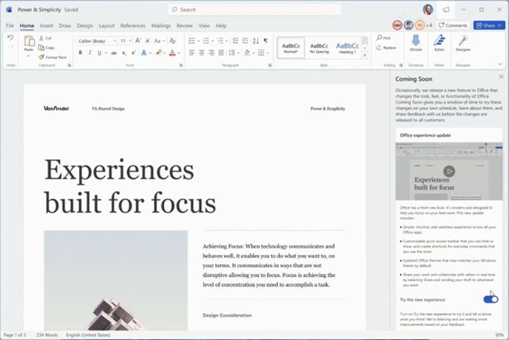
Task: Close the Coming Soon pane
Action: click(501, 76)
